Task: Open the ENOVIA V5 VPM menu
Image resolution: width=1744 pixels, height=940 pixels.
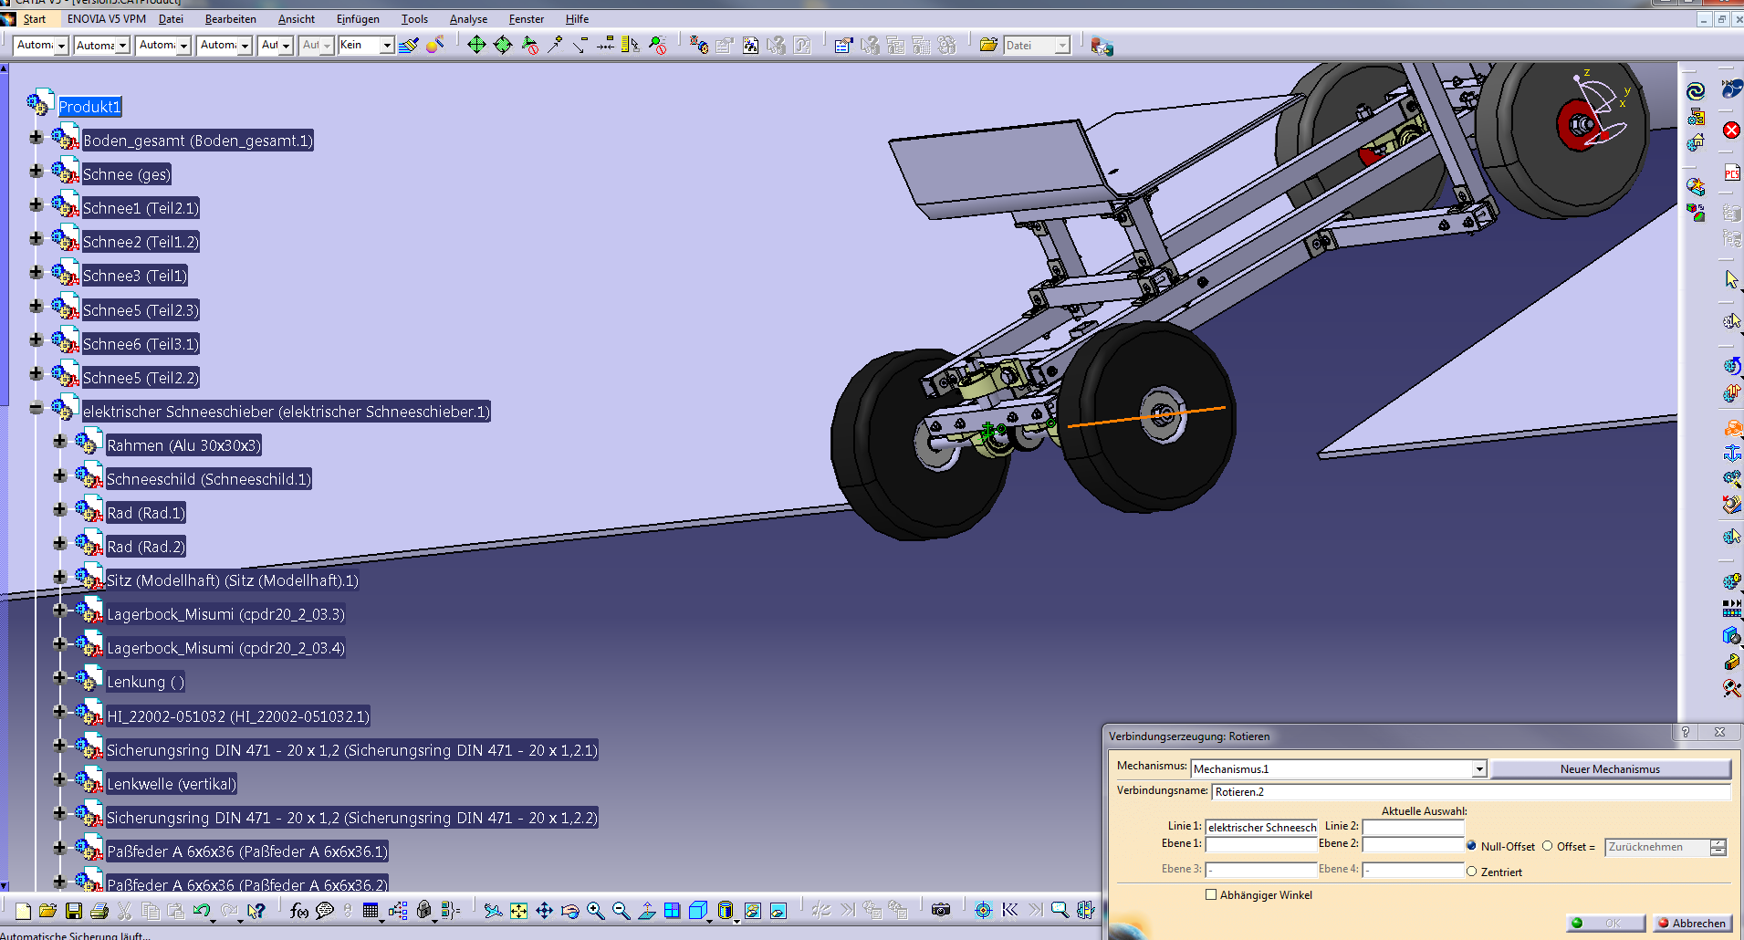Action: (x=106, y=19)
